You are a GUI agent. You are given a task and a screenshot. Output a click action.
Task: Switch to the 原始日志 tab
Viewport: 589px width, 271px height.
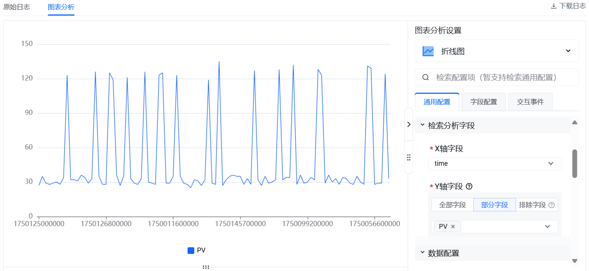pyautogui.click(x=17, y=7)
